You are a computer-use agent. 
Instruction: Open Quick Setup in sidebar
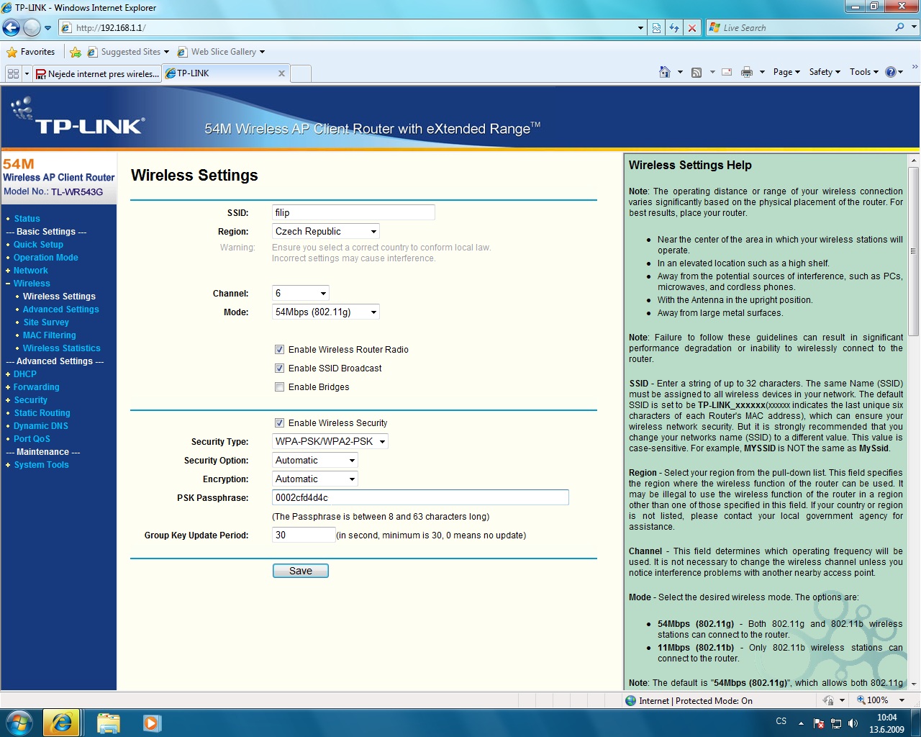38,245
